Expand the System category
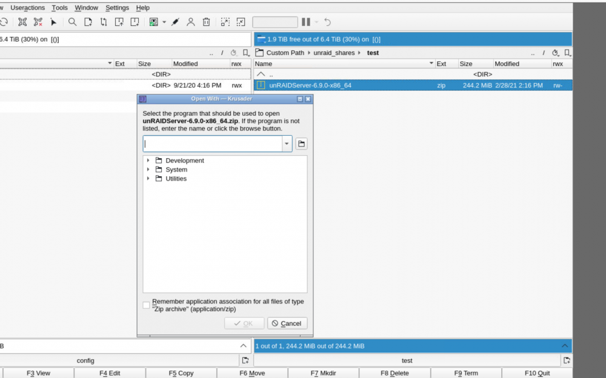606x378 pixels. (x=148, y=169)
